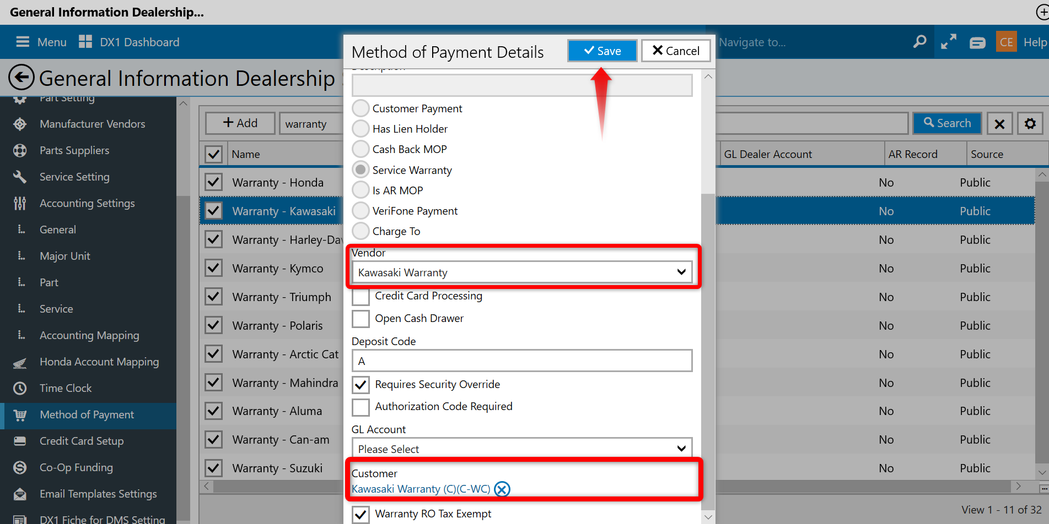Remove Kawasaki Warranty customer with the X icon

(x=502, y=489)
